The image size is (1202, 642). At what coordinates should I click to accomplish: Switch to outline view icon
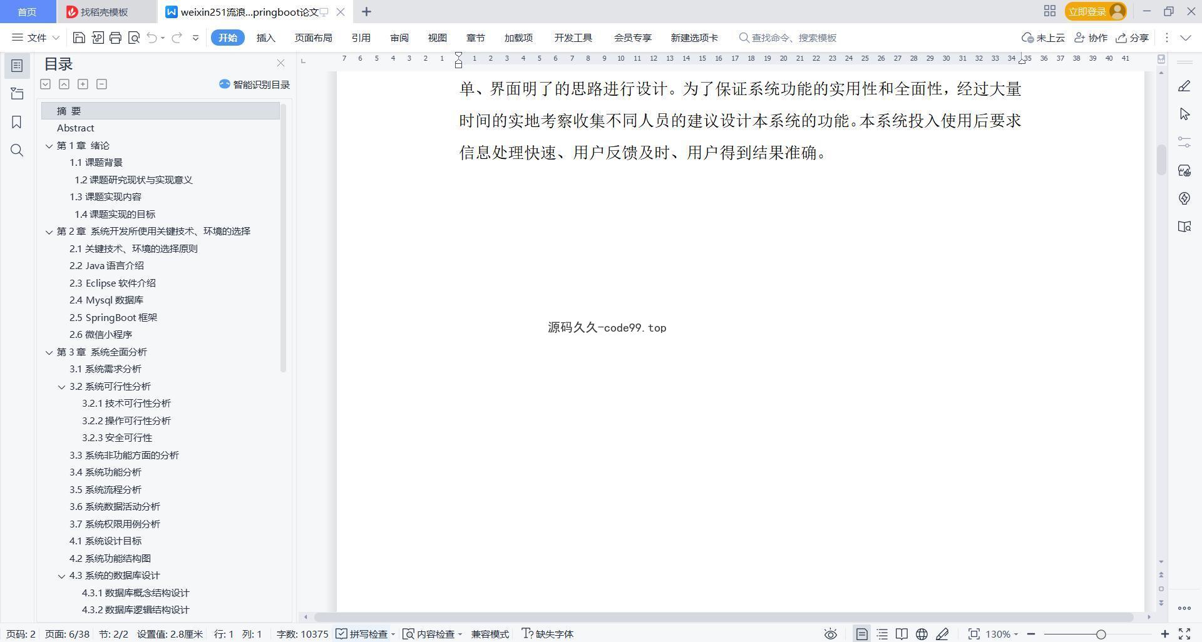(882, 634)
